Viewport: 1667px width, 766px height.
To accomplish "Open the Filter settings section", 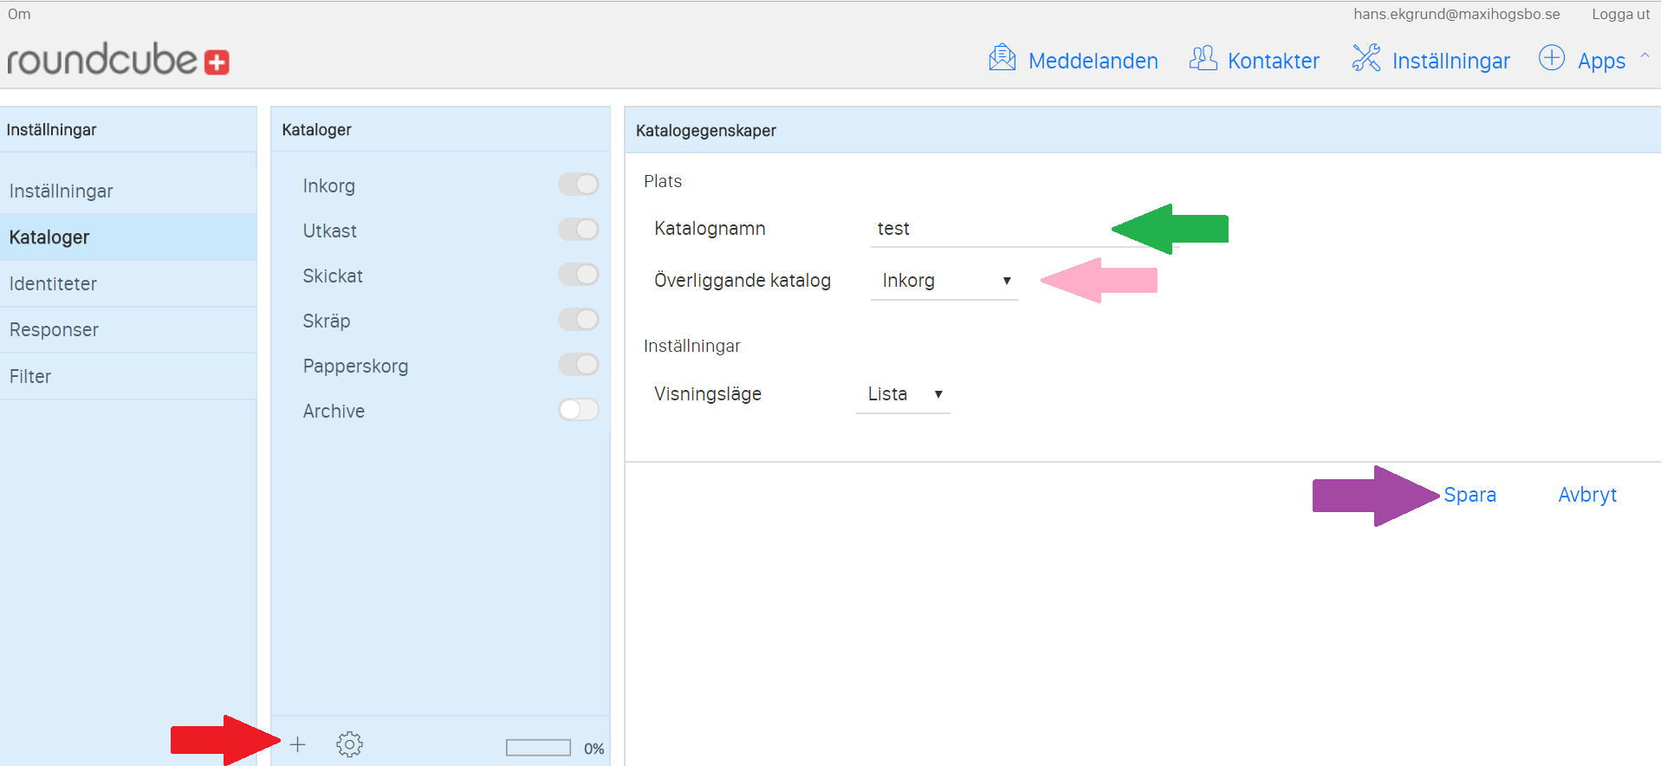I will point(30,377).
